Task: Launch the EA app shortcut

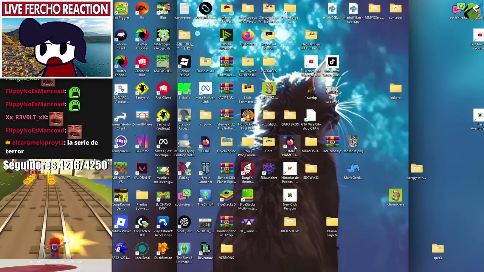Action: (x=142, y=9)
